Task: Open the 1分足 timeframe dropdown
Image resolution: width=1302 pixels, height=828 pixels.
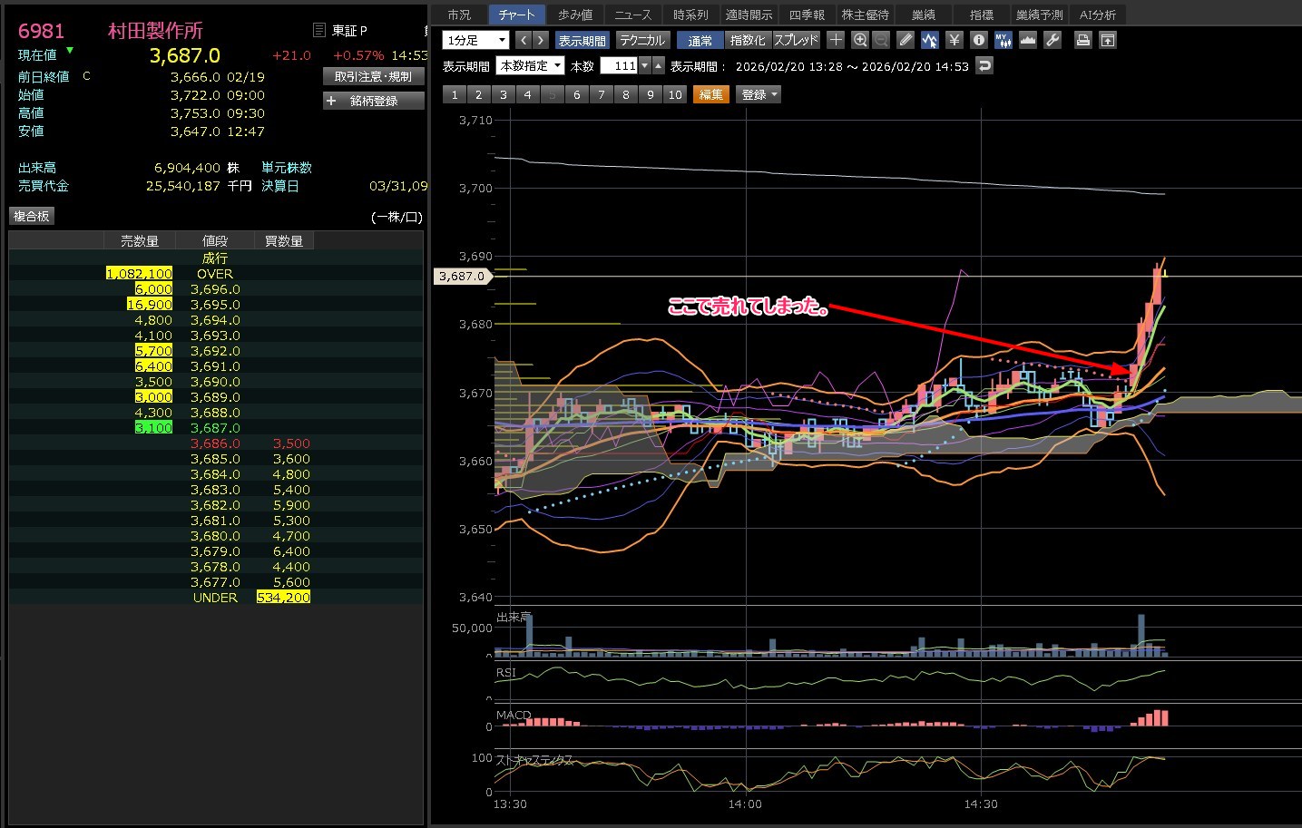Action: [x=475, y=40]
